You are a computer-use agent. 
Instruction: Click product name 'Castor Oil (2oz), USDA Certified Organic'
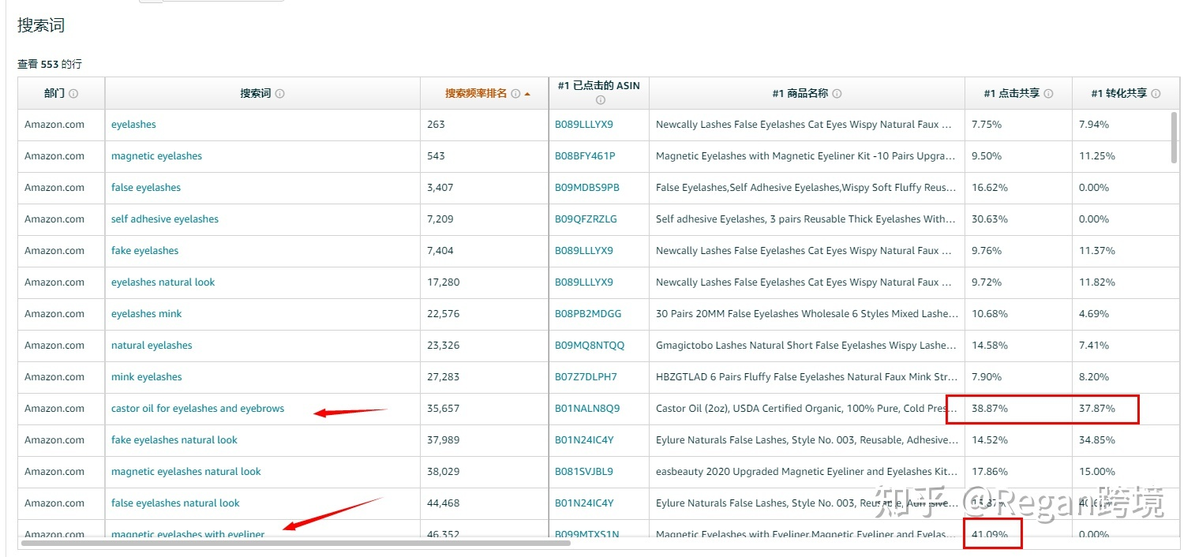pos(806,409)
